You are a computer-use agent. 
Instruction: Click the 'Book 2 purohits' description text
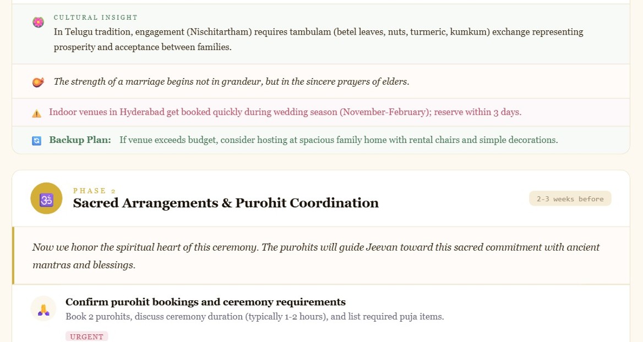point(255,317)
